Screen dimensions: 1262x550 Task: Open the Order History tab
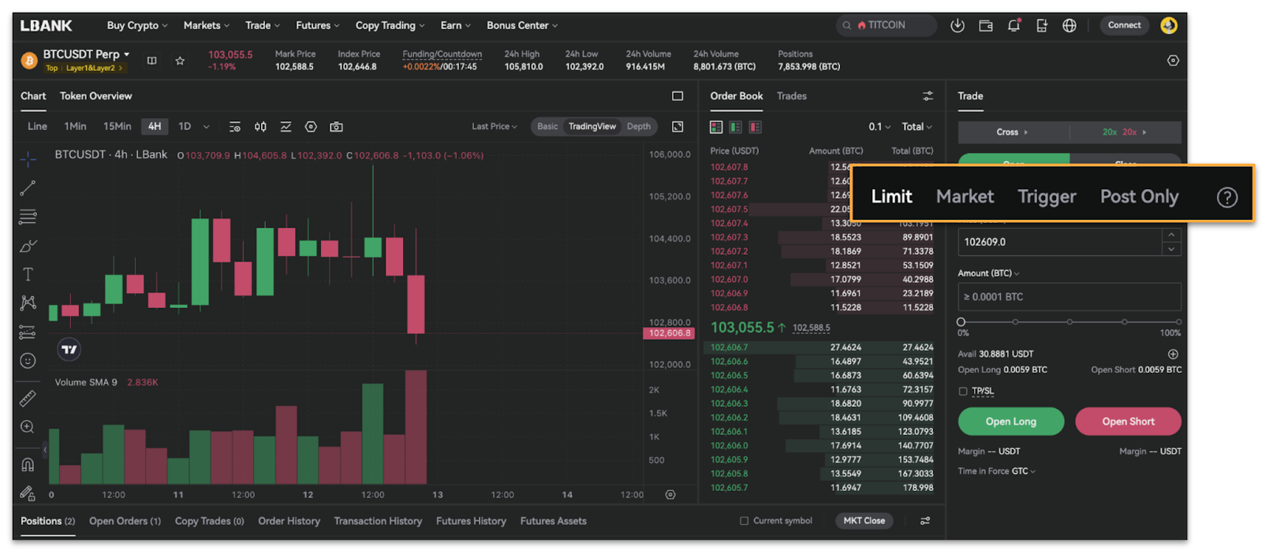tap(289, 521)
